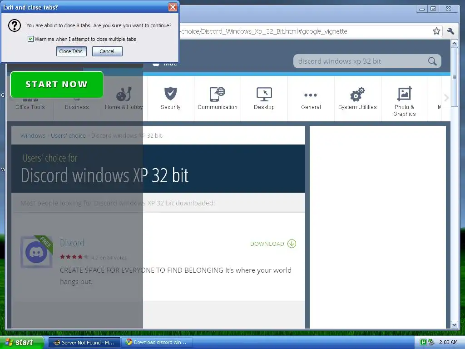465x349 pixels.
Task: Expand categories with right chevron arrow
Action: (446, 98)
